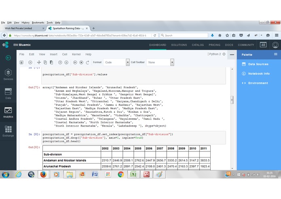
Task: Click the green back arrow in the sidebar
Action: point(8,58)
